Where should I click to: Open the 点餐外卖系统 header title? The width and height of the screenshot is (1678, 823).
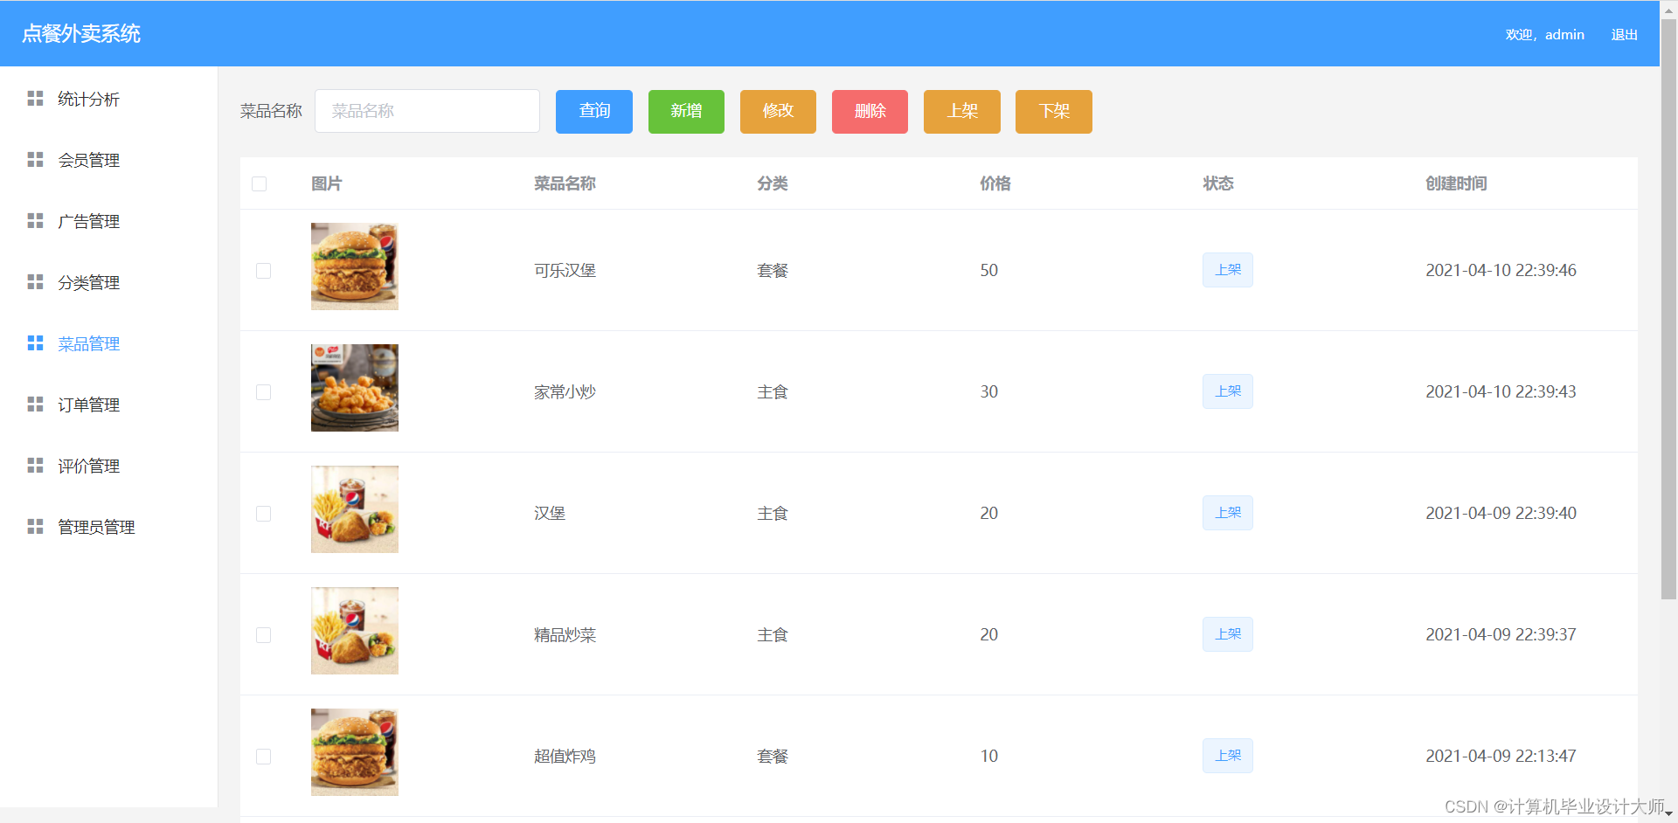click(80, 34)
